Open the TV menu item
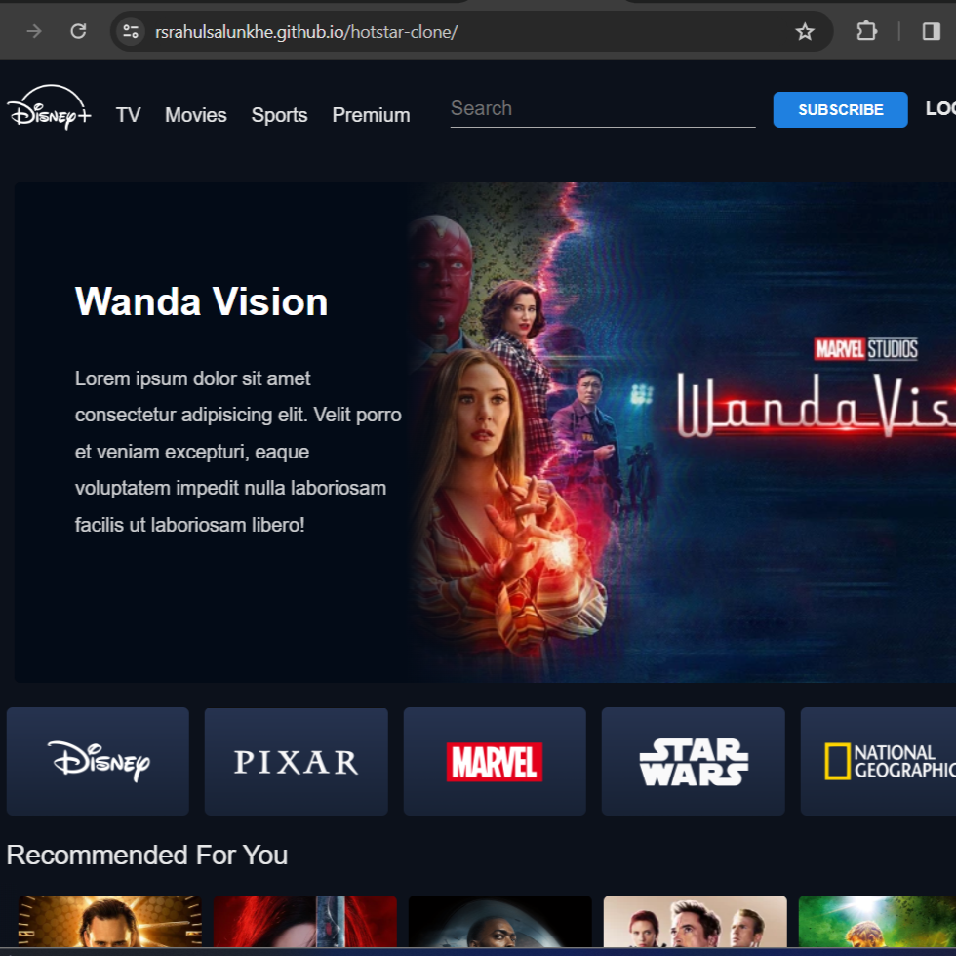Viewport: 956px width, 956px height. click(x=128, y=115)
